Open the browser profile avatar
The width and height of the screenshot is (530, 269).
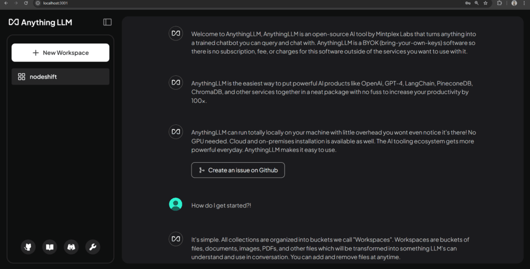514,3
